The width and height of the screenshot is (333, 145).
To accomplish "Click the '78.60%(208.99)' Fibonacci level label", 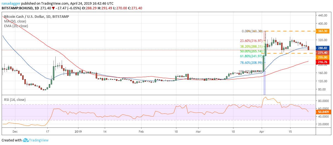I will pyautogui.click(x=251, y=63).
